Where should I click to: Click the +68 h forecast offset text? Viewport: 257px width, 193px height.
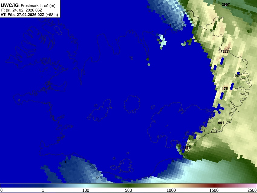point(52,15)
